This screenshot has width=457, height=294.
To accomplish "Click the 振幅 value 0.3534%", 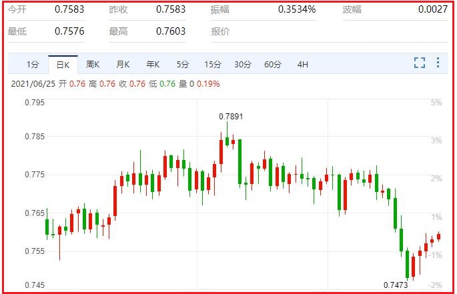I will (297, 9).
